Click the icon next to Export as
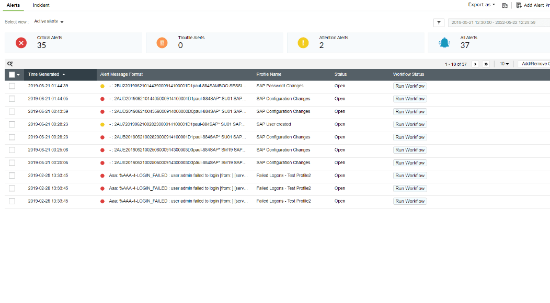Image resolution: width=550 pixels, height=303 pixels. tap(505, 5)
